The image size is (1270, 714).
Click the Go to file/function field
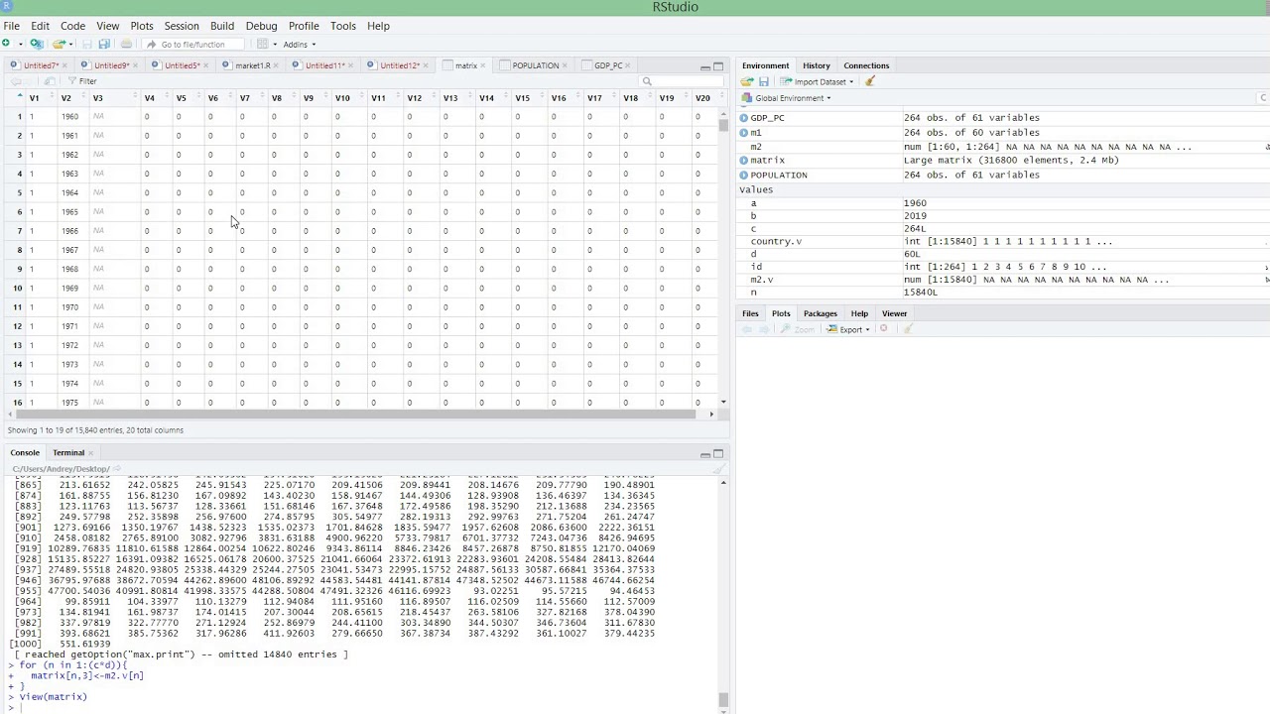tap(194, 44)
